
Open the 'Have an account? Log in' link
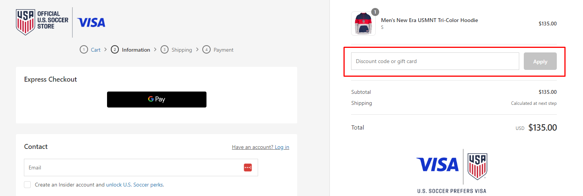pyautogui.click(x=260, y=147)
